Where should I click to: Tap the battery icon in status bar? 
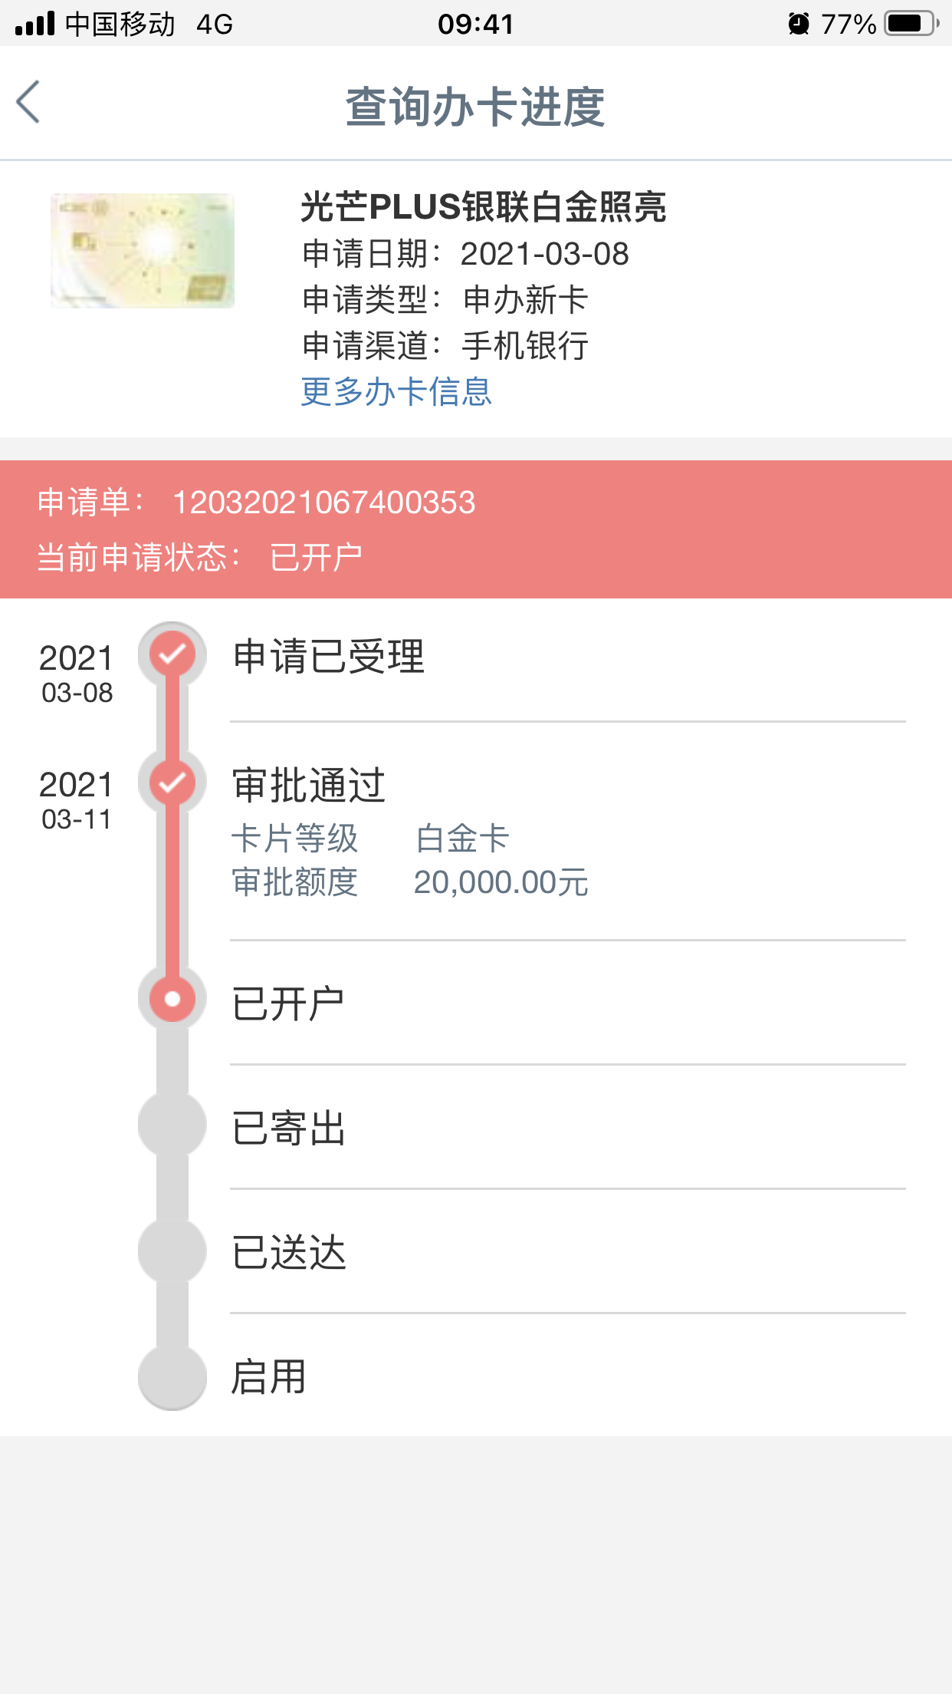911,24
